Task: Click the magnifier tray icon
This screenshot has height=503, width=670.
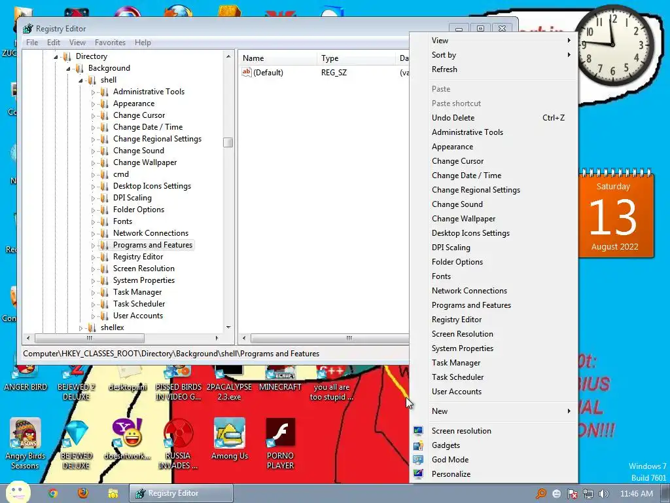Action: 540,494
